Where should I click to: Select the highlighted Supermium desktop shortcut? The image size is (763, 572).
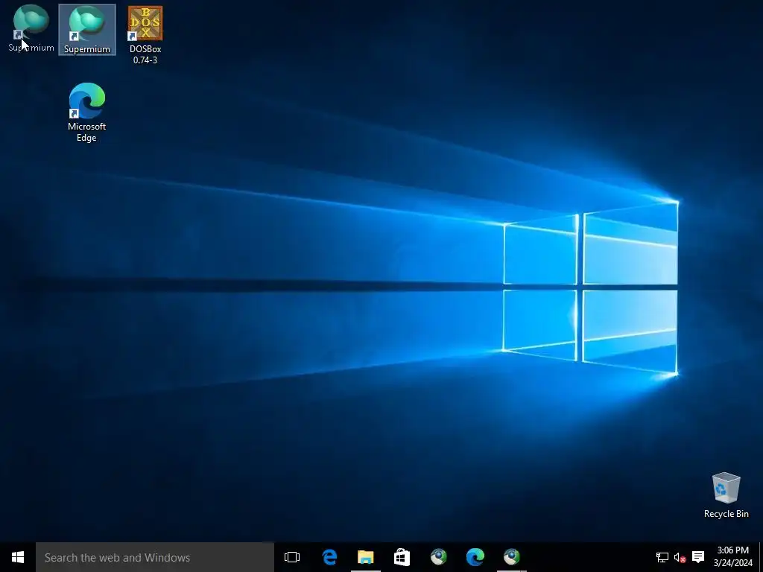[x=87, y=30]
